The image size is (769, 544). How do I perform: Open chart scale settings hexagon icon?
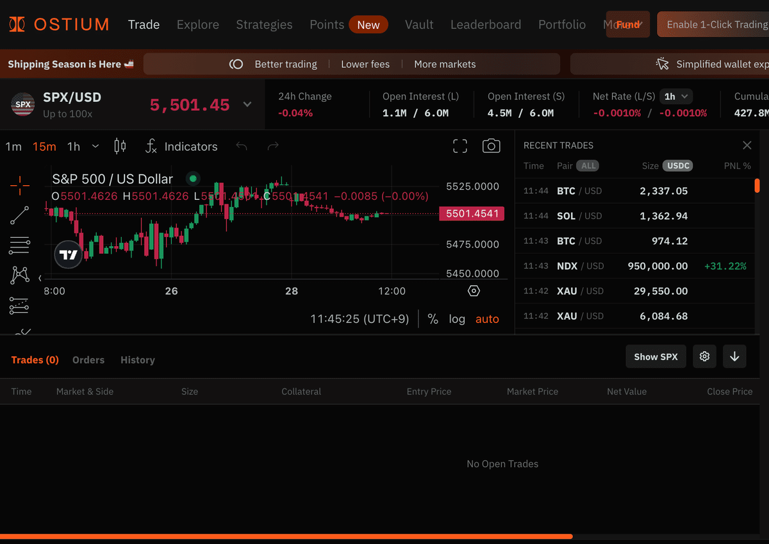pyautogui.click(x=474, y=291)
